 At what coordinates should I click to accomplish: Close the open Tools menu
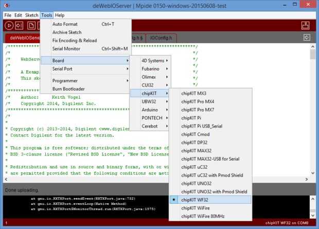pos(47,15)
